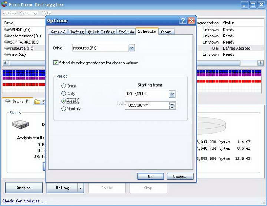The height and width of the screenshot is (206, 267).
Task: Switch to the Drive F: tab
Action: tap(17, 101)
